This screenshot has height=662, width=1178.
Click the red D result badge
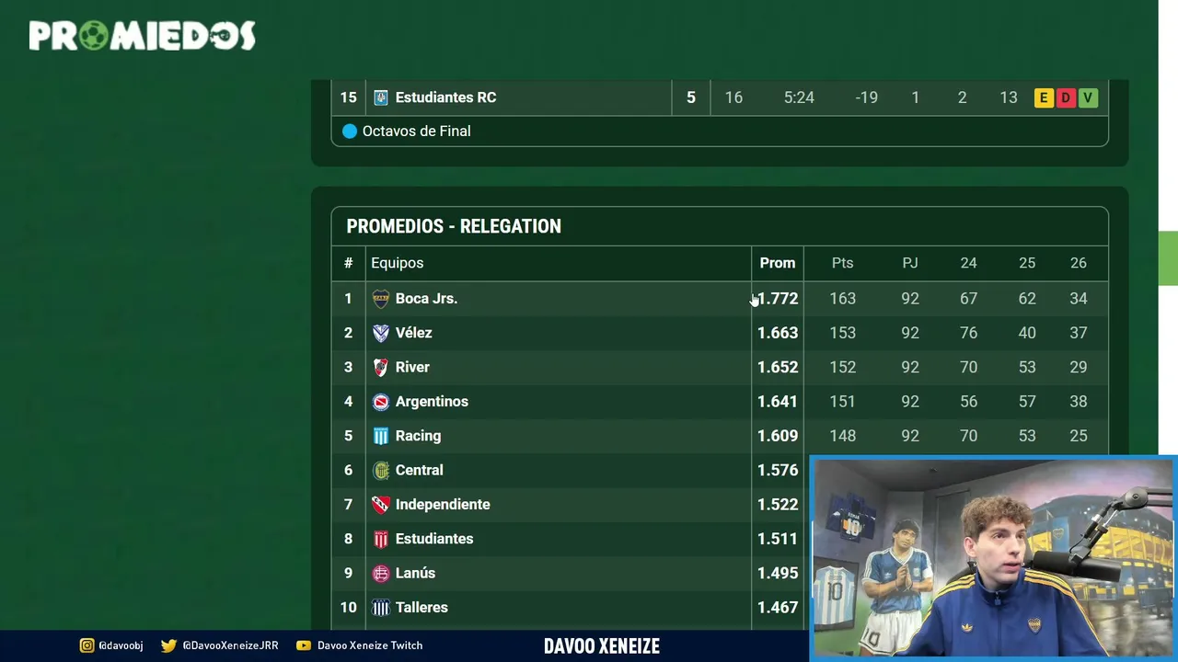coord(1066,97)
